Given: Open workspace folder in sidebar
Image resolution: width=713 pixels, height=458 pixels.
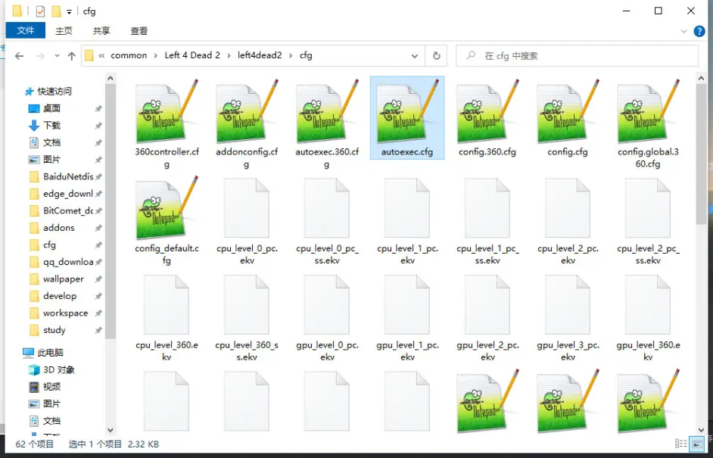Looking at the screenshot, I should pyautogui.click(x=65, y=313).
